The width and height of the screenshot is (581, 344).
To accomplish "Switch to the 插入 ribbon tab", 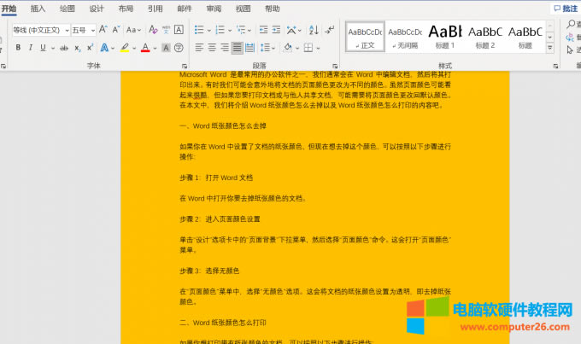I will coord(38,8).
